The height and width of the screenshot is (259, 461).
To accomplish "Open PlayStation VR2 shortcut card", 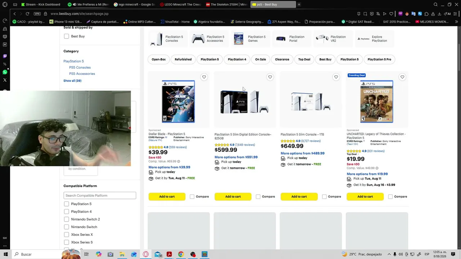I will pyautogui.click(x=332, y=39).
